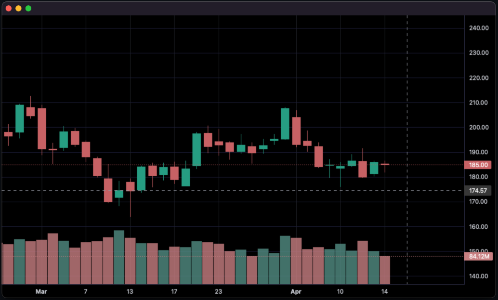Viewport: 498px width, 300px height.
Task: Select the tallest green candle near 210
Action: tap(20, 118)
